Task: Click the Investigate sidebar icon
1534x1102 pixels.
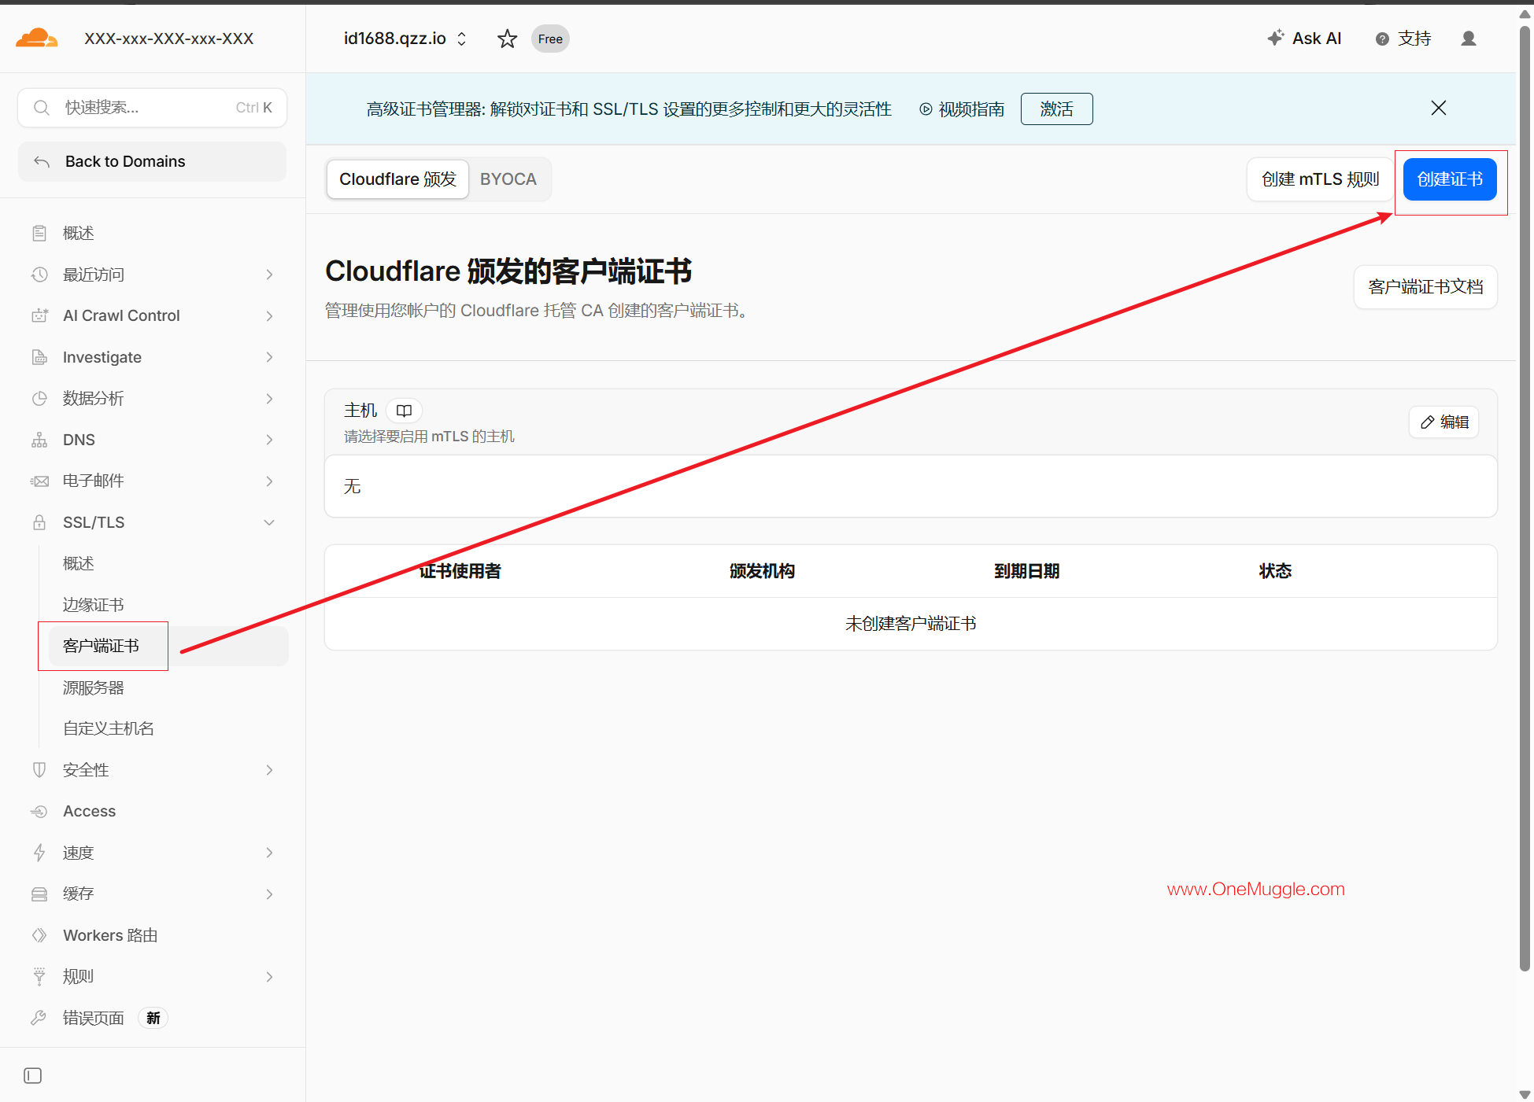Action: [39, 357]
